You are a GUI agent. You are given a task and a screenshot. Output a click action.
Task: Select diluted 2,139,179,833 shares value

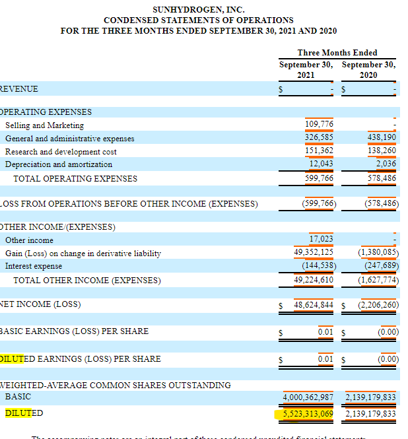[370, 414]
